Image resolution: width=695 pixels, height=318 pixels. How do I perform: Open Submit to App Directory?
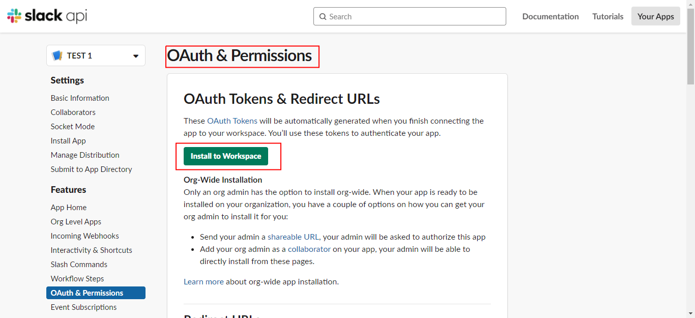pos(92,169)
